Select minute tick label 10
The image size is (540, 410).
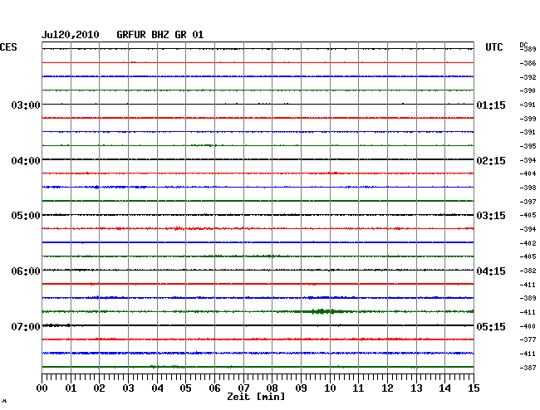(330, 388)
